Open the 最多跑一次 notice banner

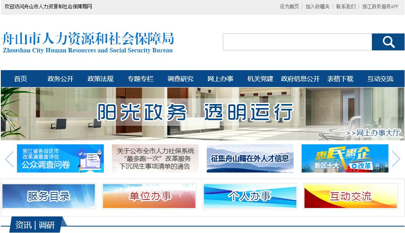155,158
